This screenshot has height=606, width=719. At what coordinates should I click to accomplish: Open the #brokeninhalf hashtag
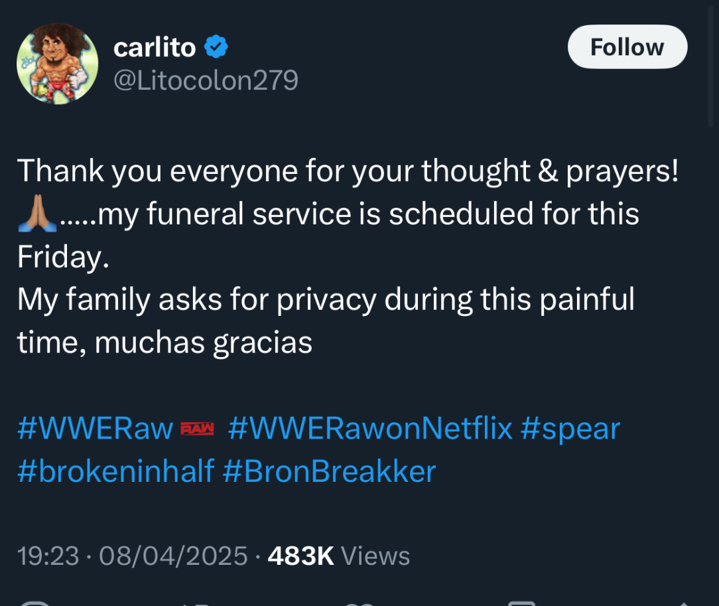115,471
